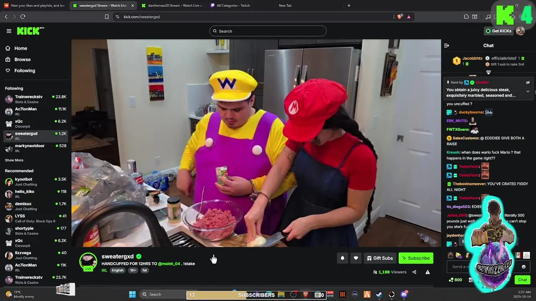Expand the gift leaderboard arrow

point(488,72)
